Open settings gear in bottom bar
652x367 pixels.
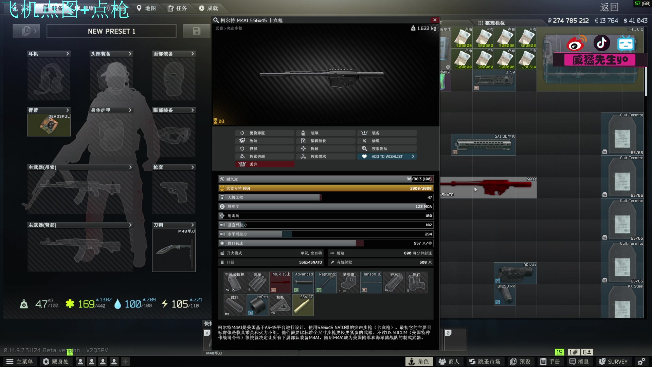pos(641,362)
